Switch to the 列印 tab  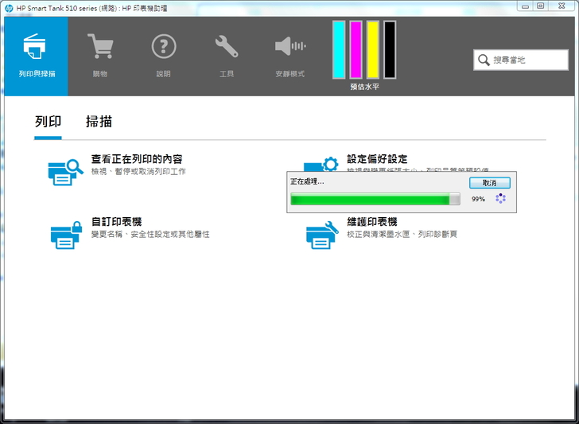[48, 122]
